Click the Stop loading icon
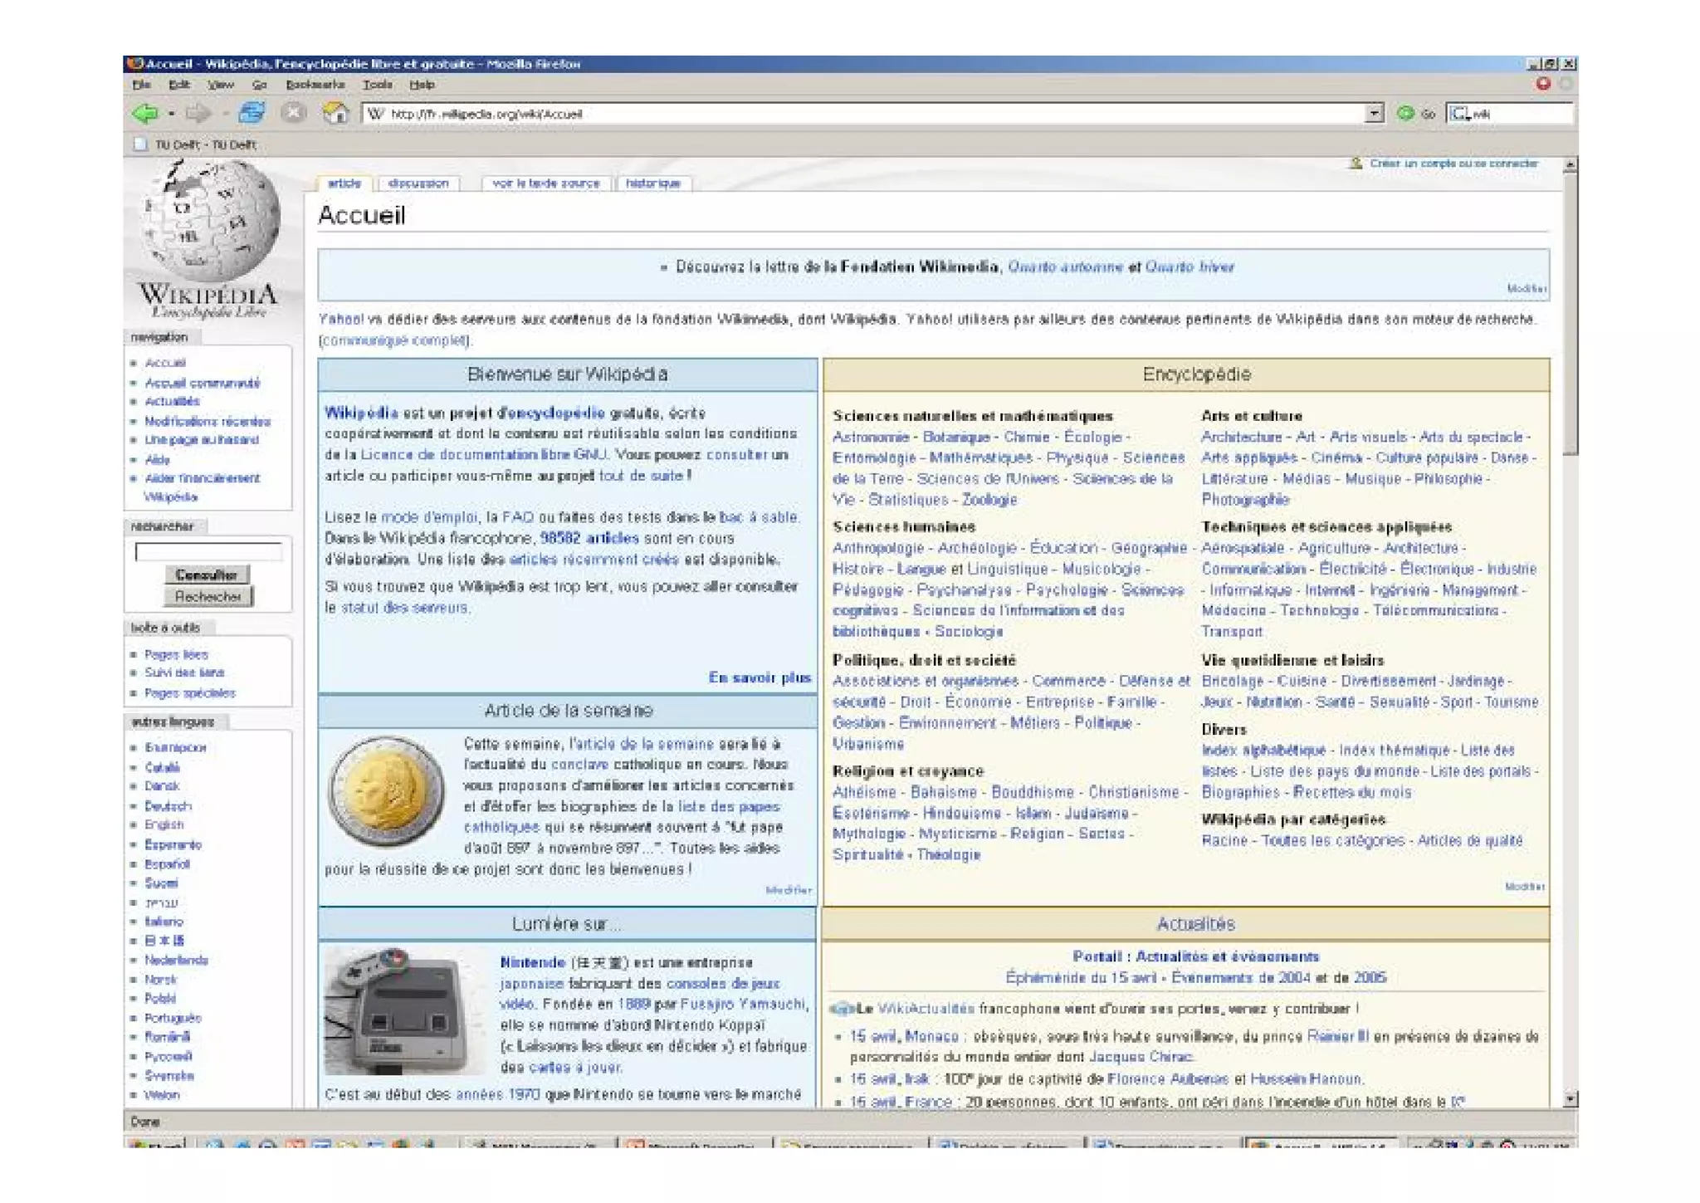 (292, 112)
